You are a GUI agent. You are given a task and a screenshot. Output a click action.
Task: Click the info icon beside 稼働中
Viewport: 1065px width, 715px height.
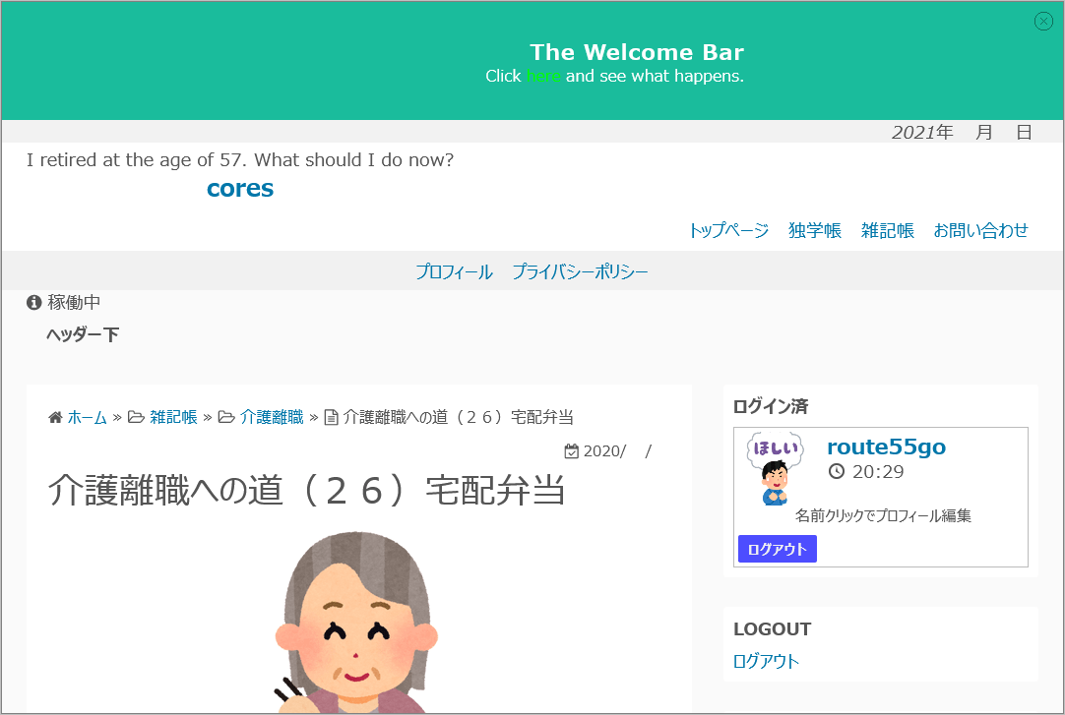click(34, 303)
